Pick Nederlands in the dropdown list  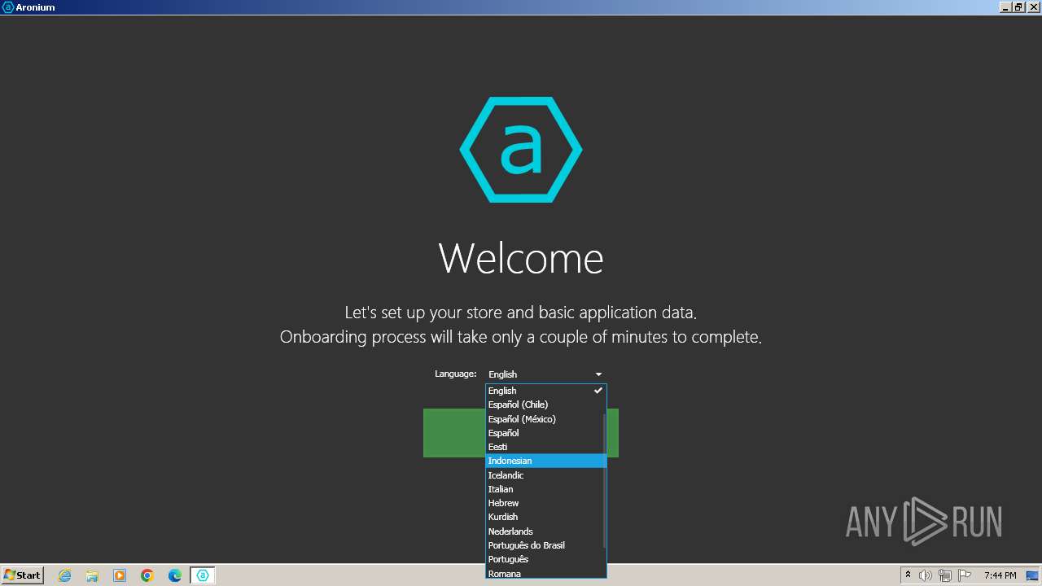tap(545, 531)
